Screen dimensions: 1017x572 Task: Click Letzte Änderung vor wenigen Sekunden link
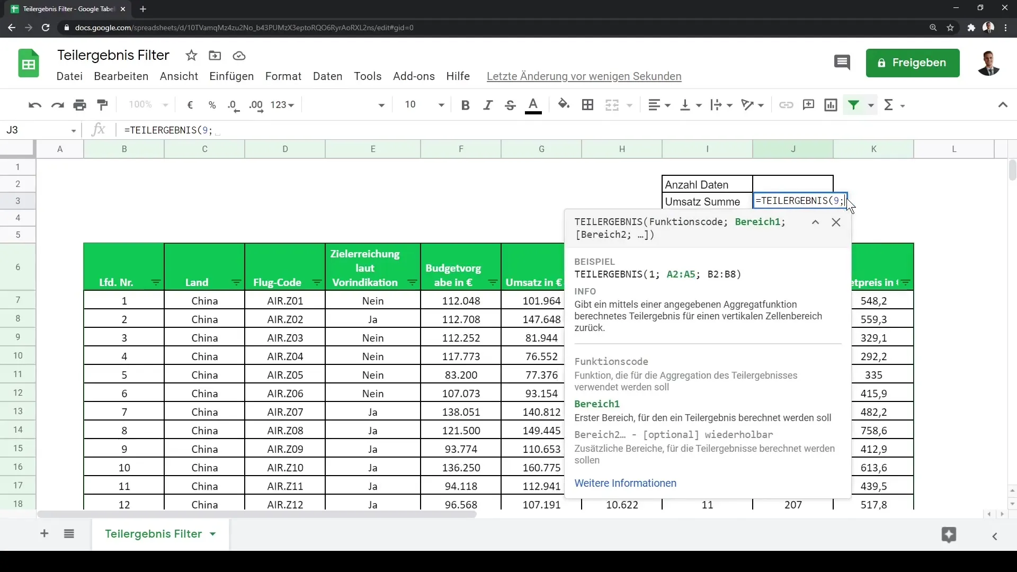[x=584, y=76]
